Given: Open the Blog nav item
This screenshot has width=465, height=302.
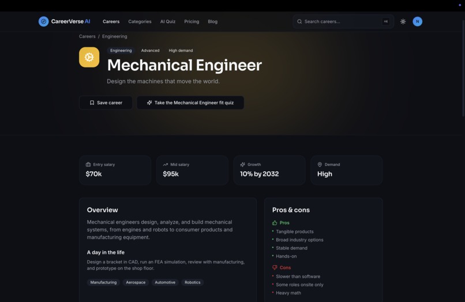Looking at the screenshot, I should (213, 21).
